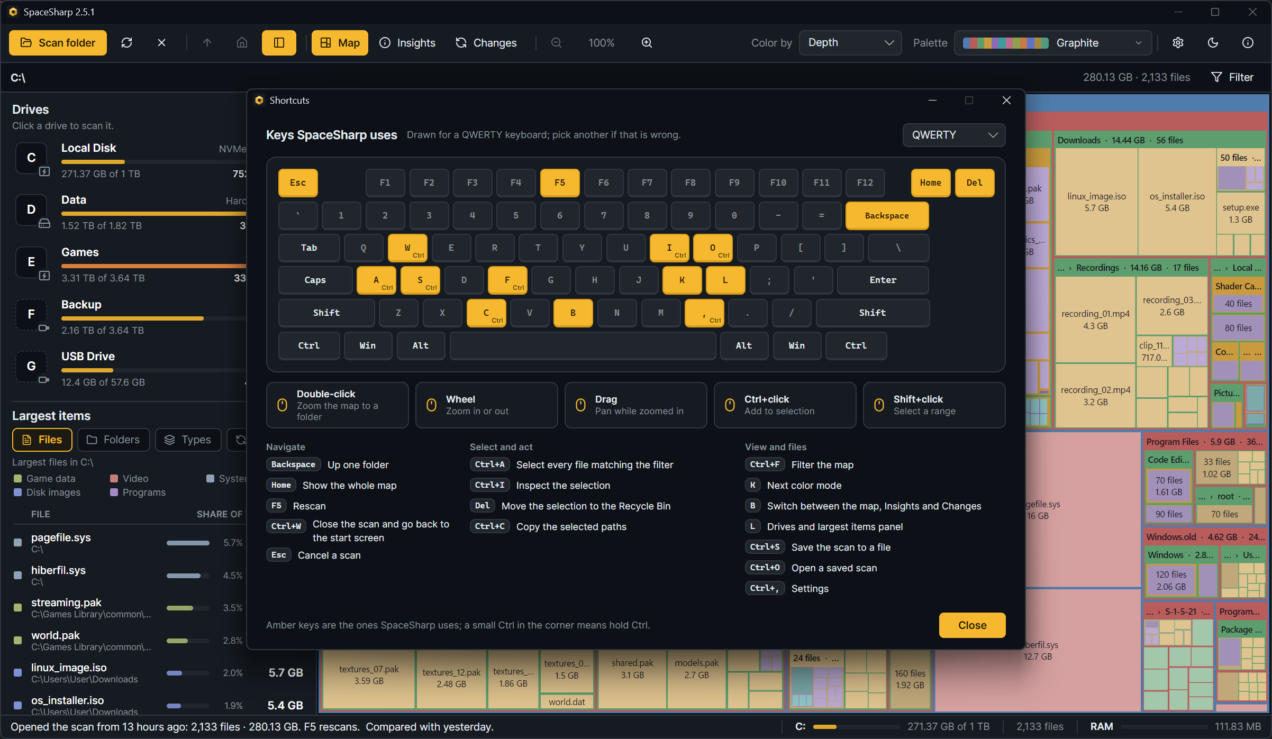Toggle dark mode with the moon icon
Screen dimensions: 1272x739
pyautogui.click(x=1213, y=43)
